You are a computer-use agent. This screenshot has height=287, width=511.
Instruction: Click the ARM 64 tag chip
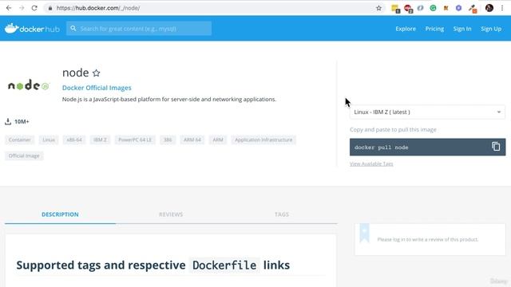point(192,140)
